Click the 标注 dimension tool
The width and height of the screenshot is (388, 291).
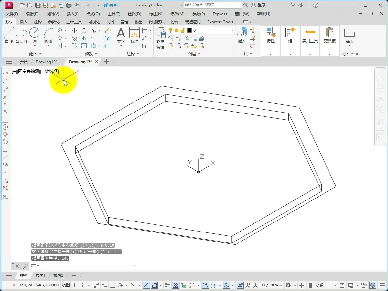pos(134,35)
